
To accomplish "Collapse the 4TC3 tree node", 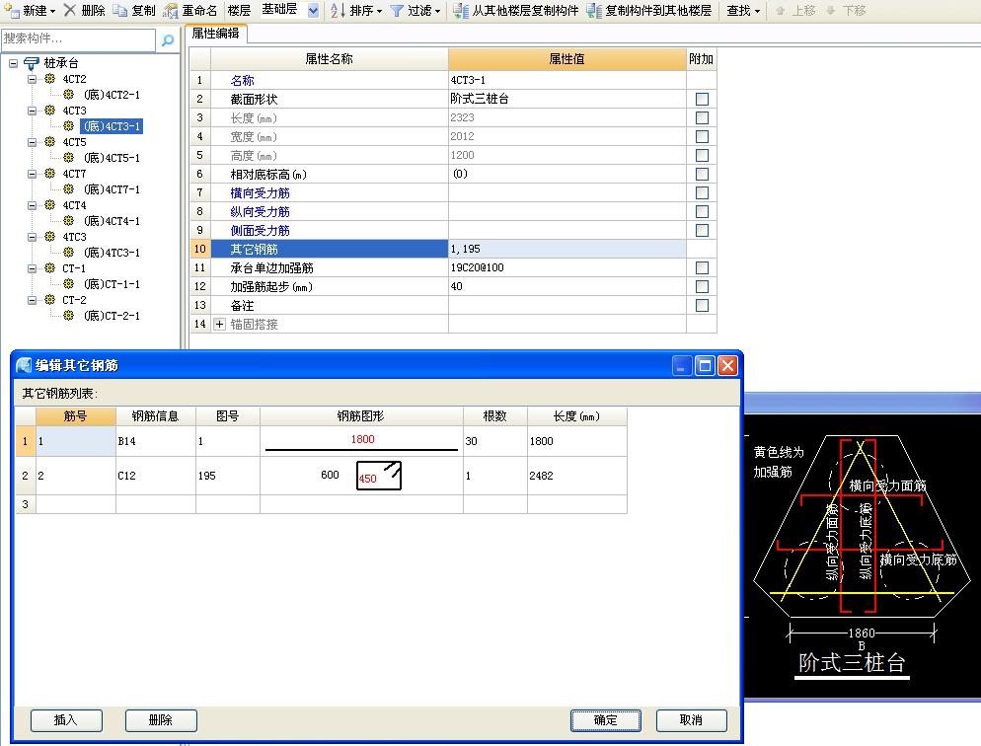I will (x=32, y=237).
